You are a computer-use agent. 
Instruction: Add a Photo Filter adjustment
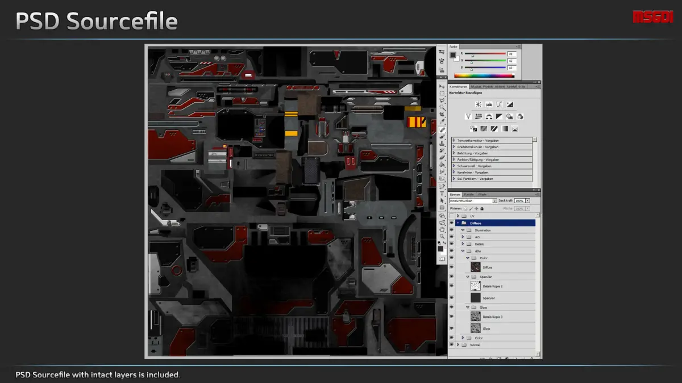click(509, 116)
